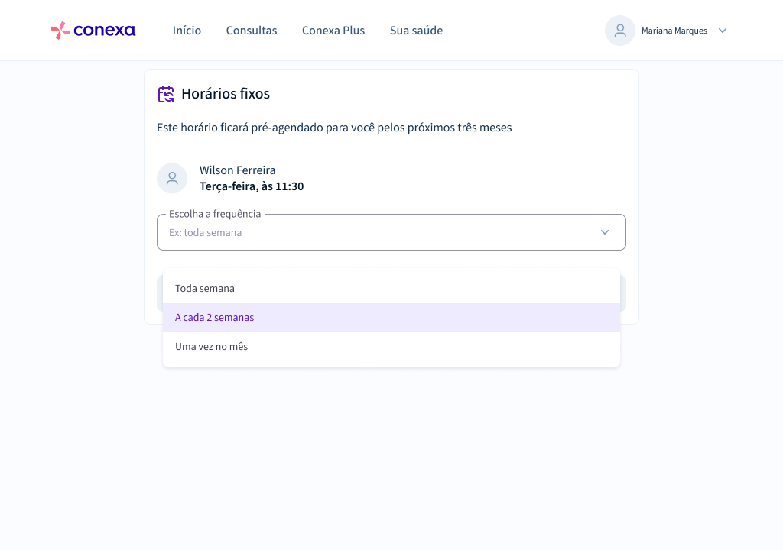Click the pre-scheduling description text
This screenshot has height=550, width=783.
click(x=334, y=128)
